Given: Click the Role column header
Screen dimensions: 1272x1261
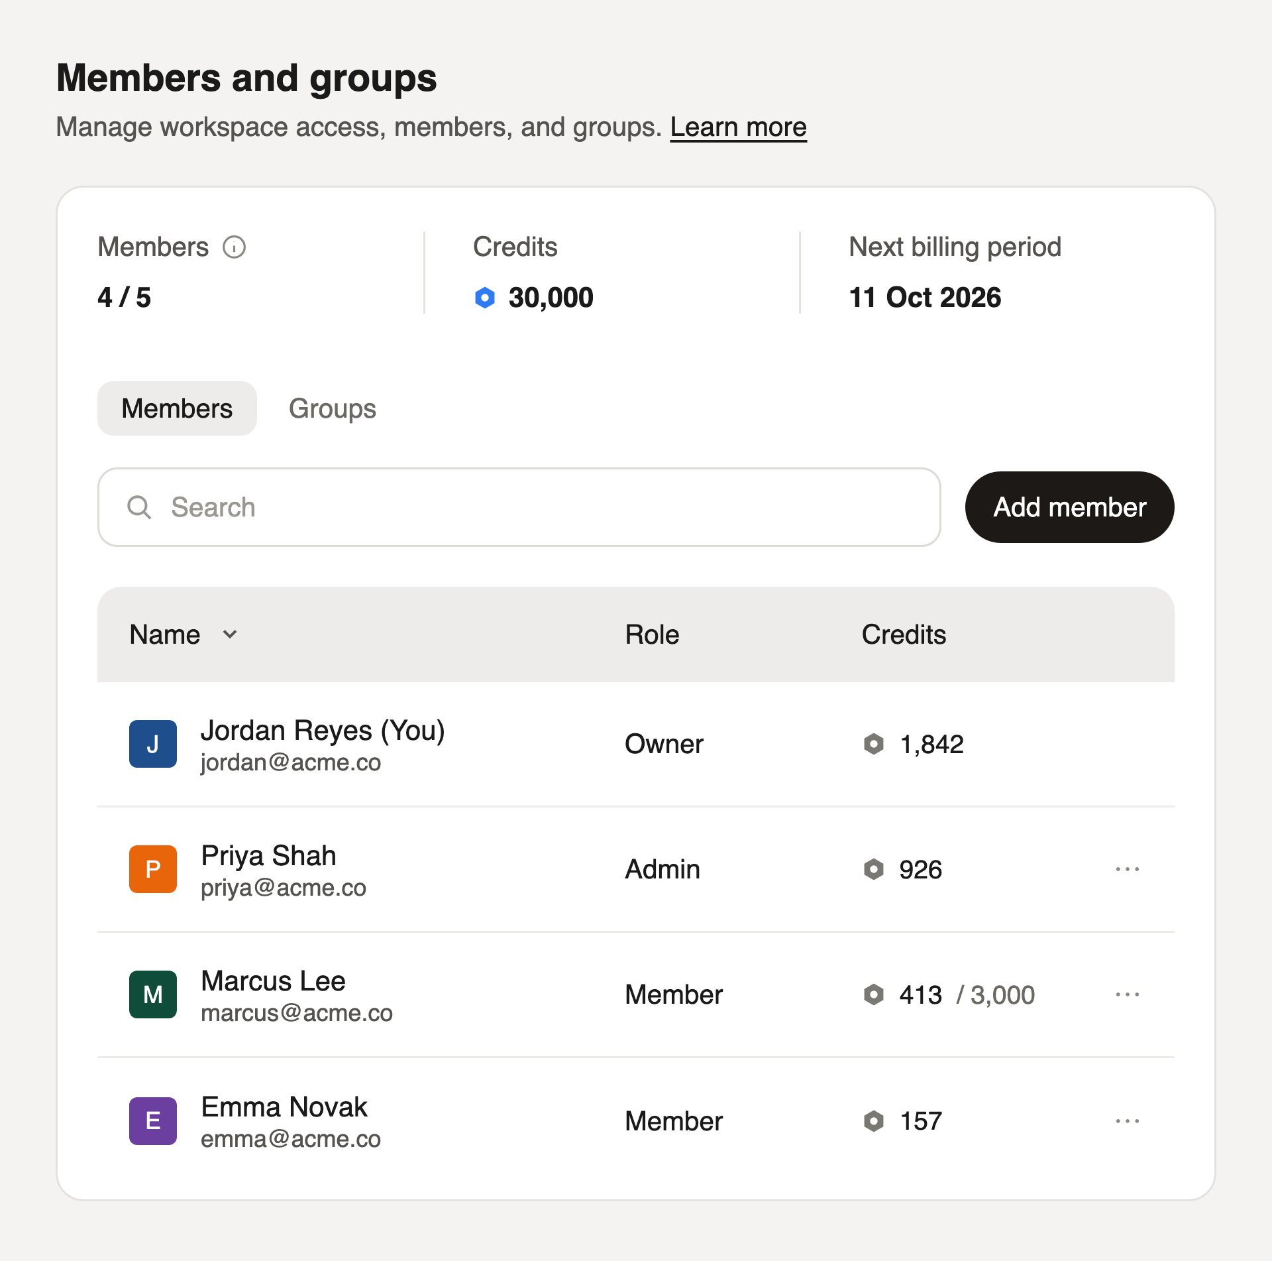Looking at the screenshot, I should coord(653,634).
